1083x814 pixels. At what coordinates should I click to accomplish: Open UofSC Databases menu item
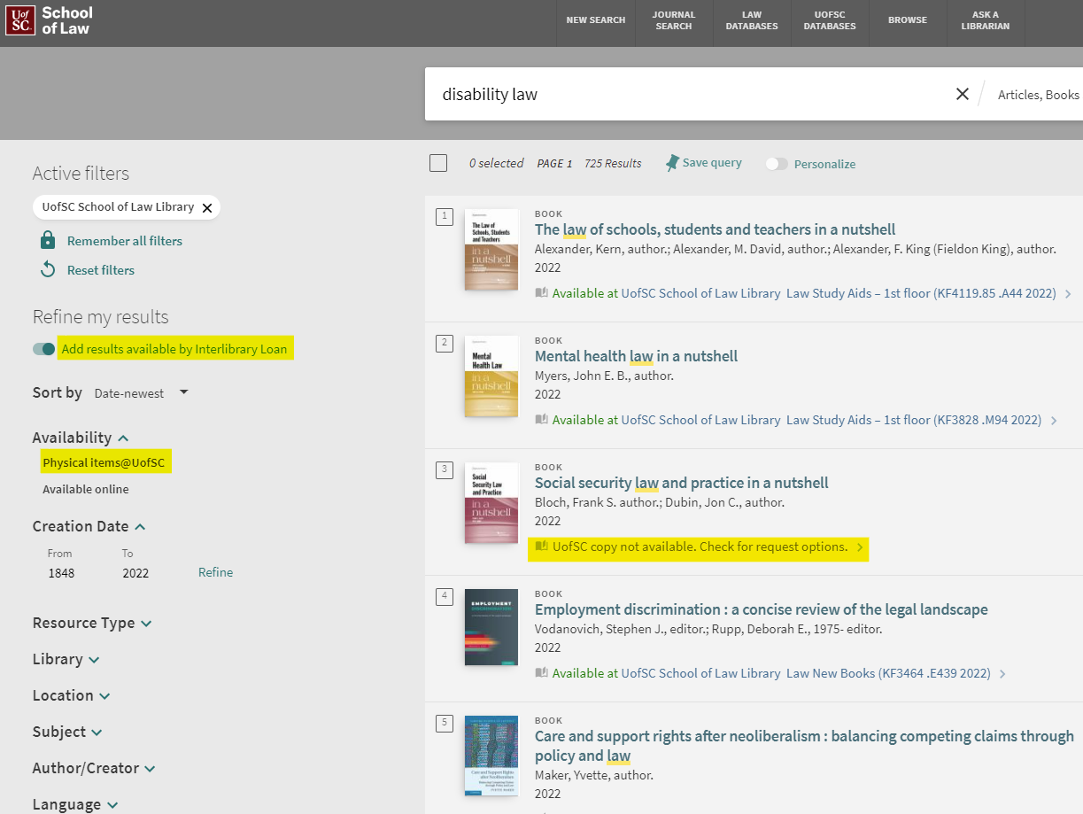(x=830, y=20)
